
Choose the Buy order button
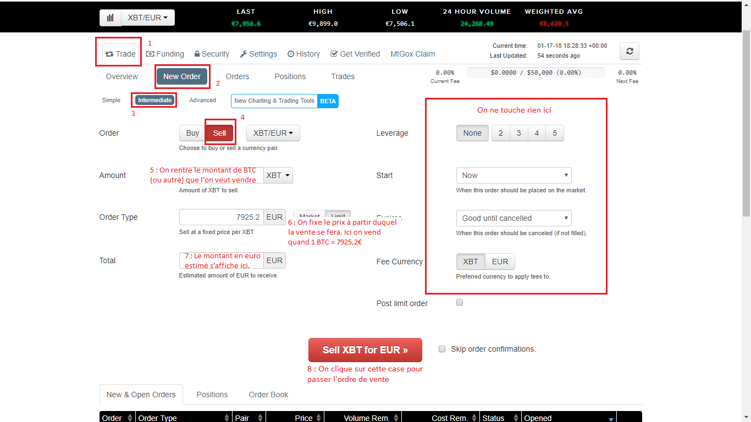pos(192,133)
